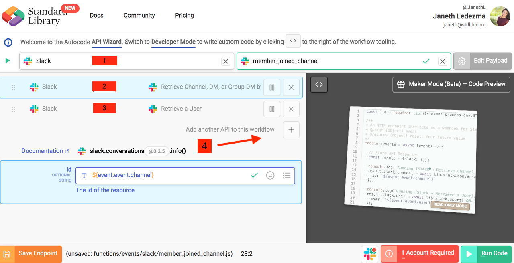Click the code brackets button in welcome banner
The width and height of the screenshot is (514, 263).
click(293, 41)
